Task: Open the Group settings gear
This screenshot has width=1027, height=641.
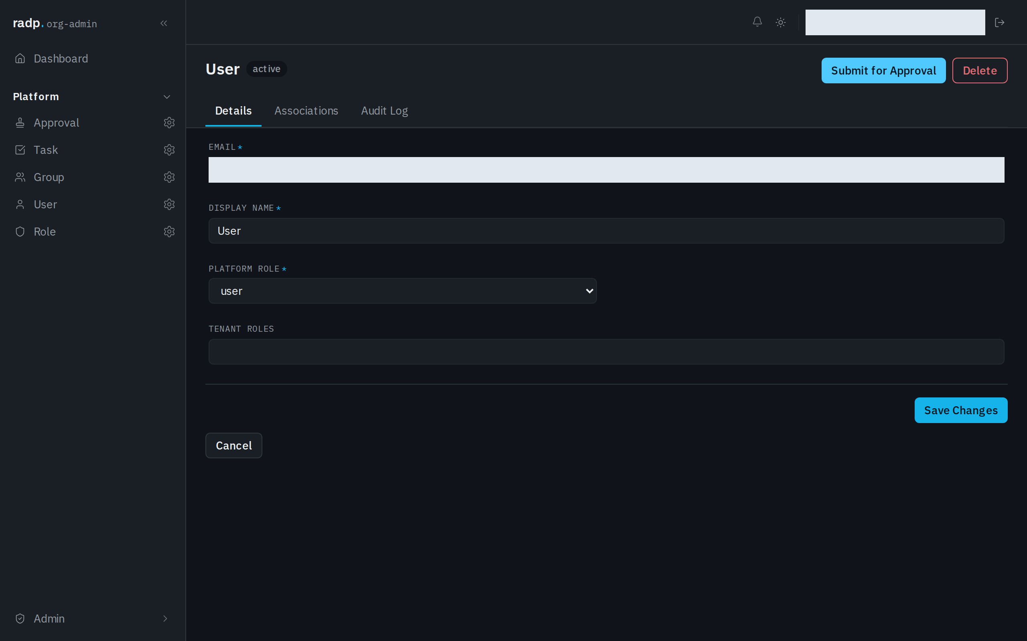Action: coord(169,177)
